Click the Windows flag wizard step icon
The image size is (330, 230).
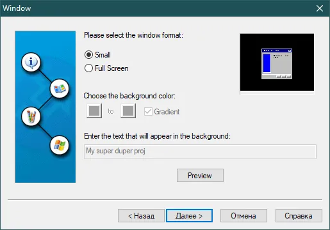(x=60, y=145)
